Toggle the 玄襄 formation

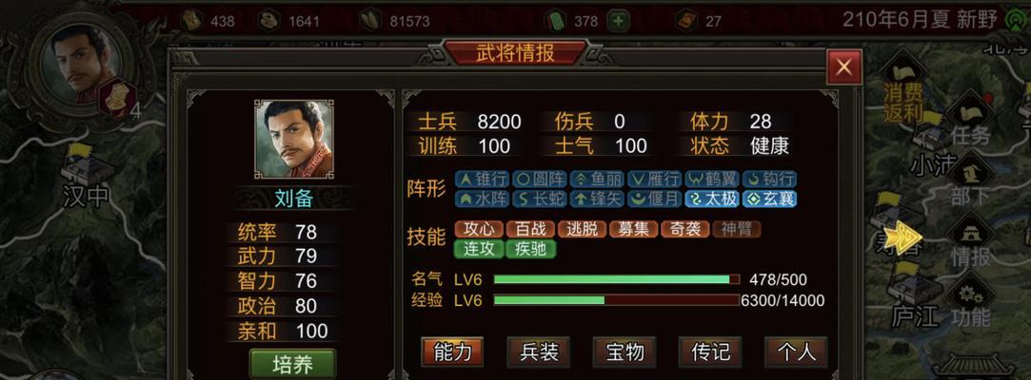pyautogui.click(x=770, y=199)
